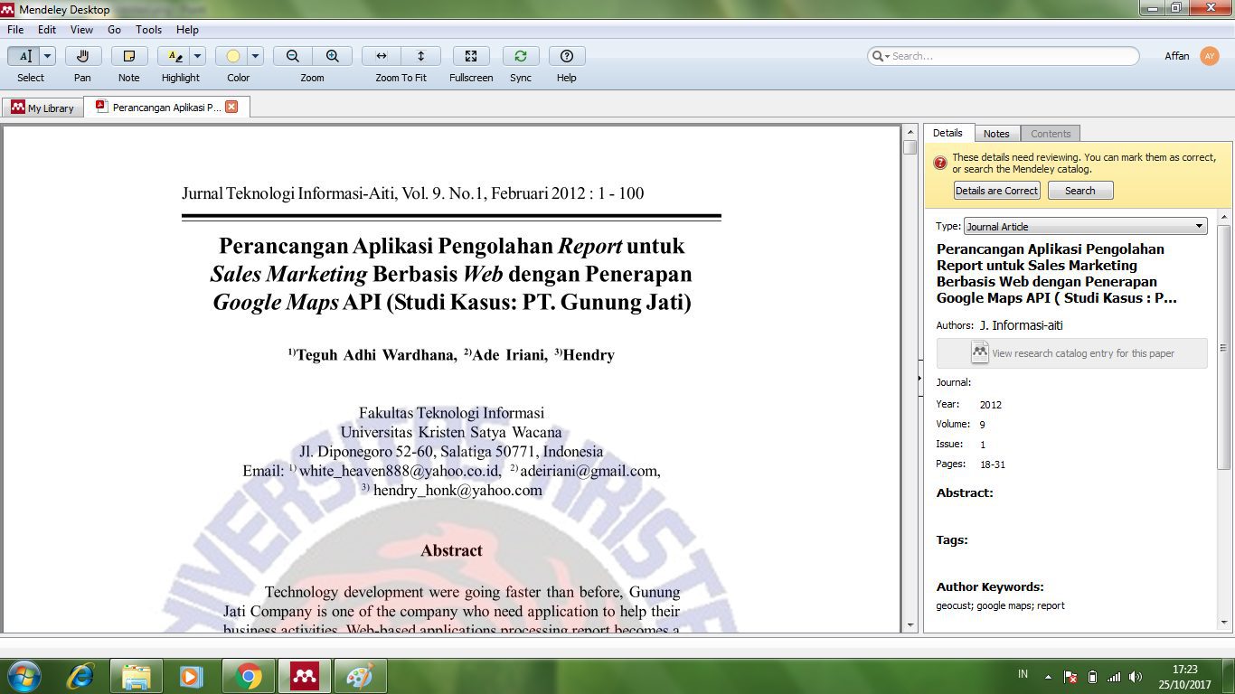Viewport: 1235px width, 694px height.
Task: Open search options magnifier dropdown
Action: click(x=881, y=56)
